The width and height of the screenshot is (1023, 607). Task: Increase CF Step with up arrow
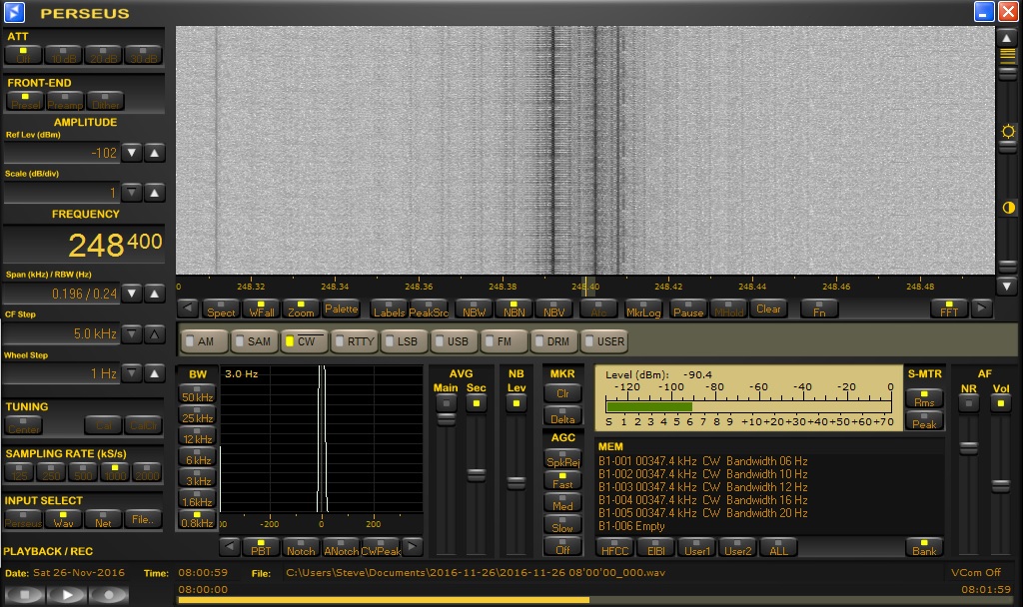pos(155,334)
